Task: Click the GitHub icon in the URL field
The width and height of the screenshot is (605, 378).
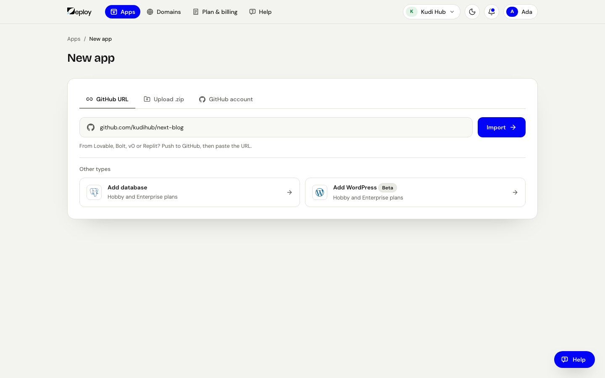Action: point(91,127)
